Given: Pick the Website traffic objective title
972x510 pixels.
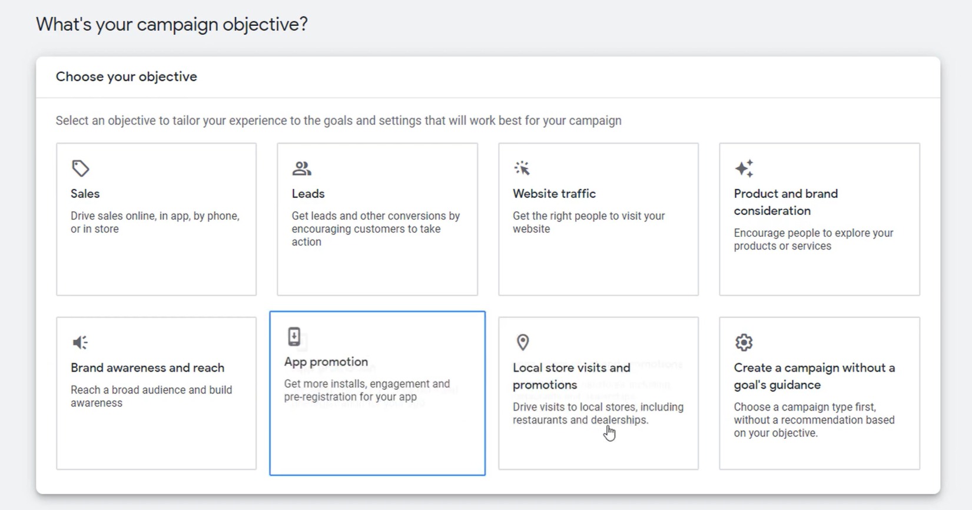Looking at the screenshot, I should (554, 194).
